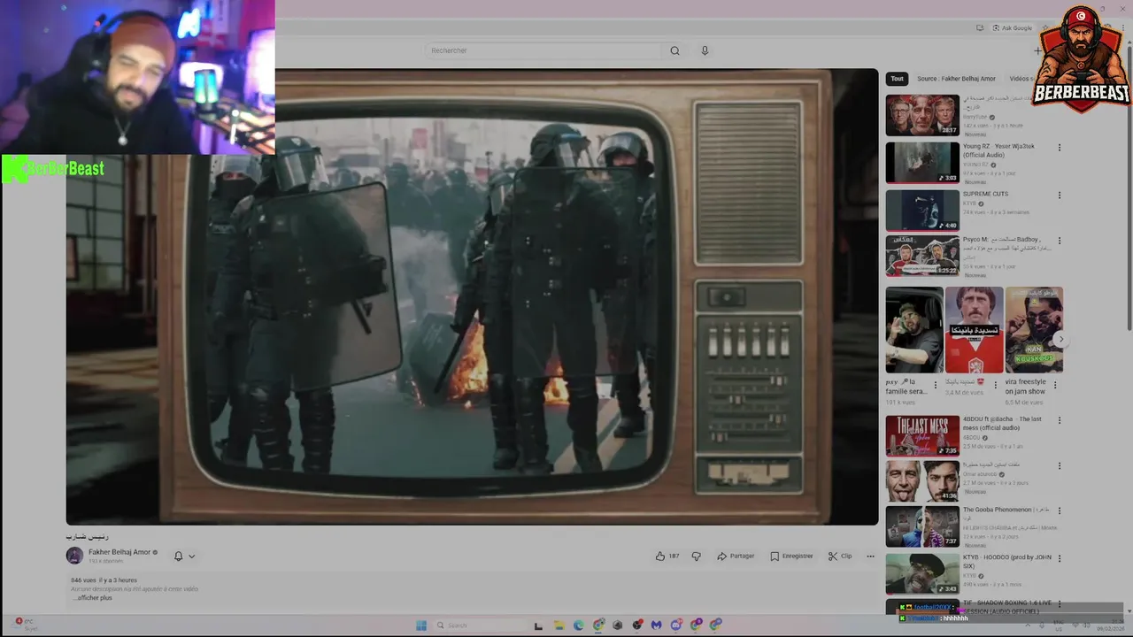Dislike the video with thumbs down
1133x637 pixels.
pyautogui.click(x=696, y=556)
